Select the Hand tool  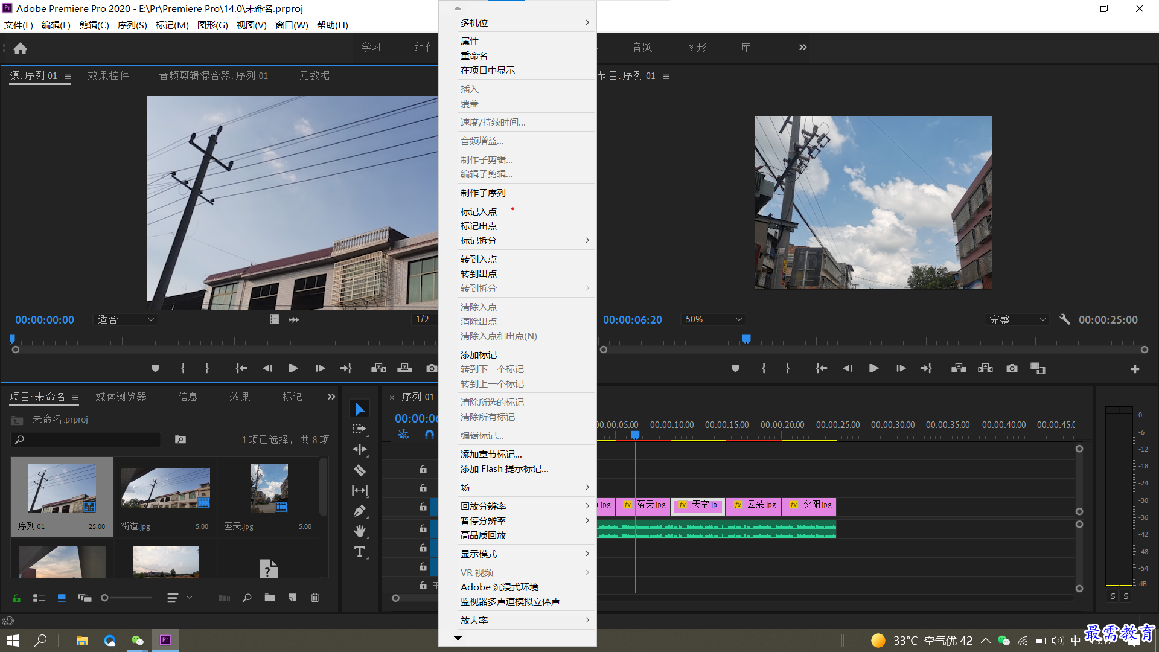(360, 531)
